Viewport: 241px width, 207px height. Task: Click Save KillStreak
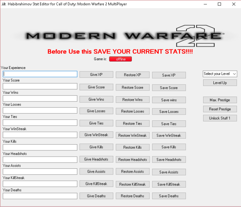169,184
